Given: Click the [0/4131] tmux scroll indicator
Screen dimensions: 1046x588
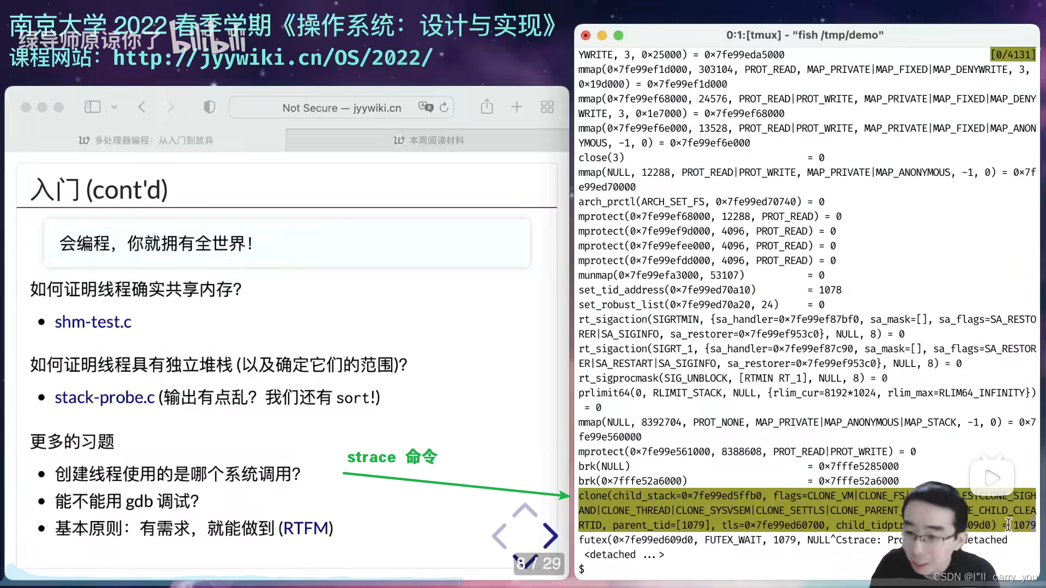Looking at the screenshot, I should [1013, 54].
